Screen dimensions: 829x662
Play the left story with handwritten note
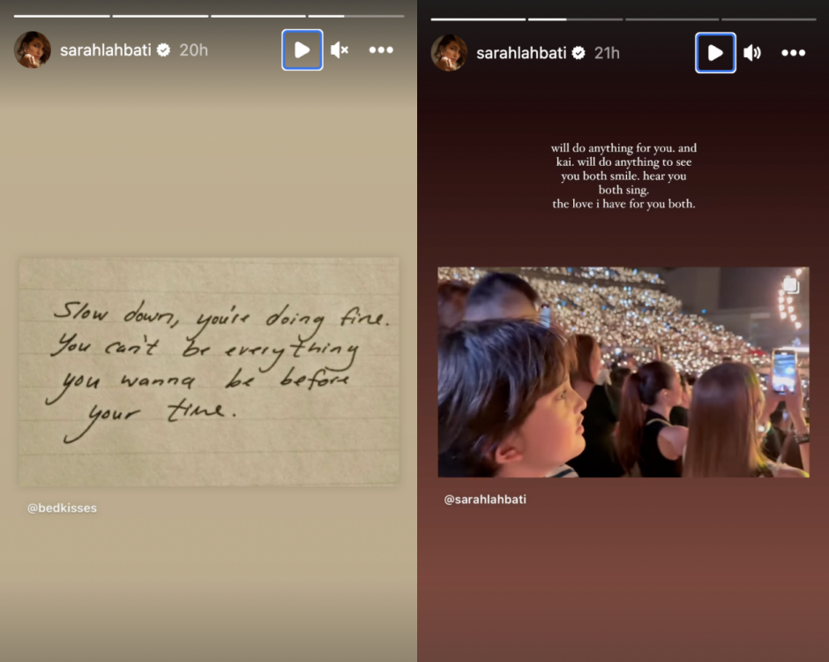click(x=302, y=50)
